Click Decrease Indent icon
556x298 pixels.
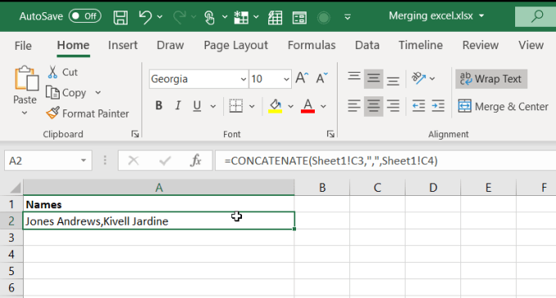pos(419,106)
